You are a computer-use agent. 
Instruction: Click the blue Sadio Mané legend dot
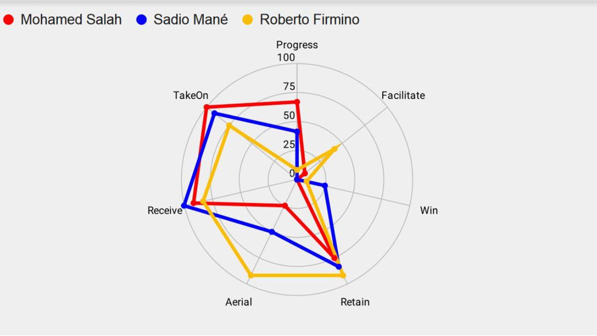(141, 20)
